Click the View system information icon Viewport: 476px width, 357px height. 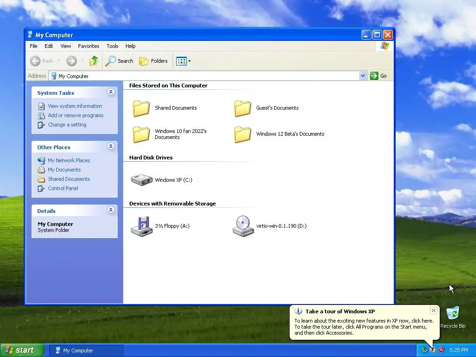click(x=41, y=106)
